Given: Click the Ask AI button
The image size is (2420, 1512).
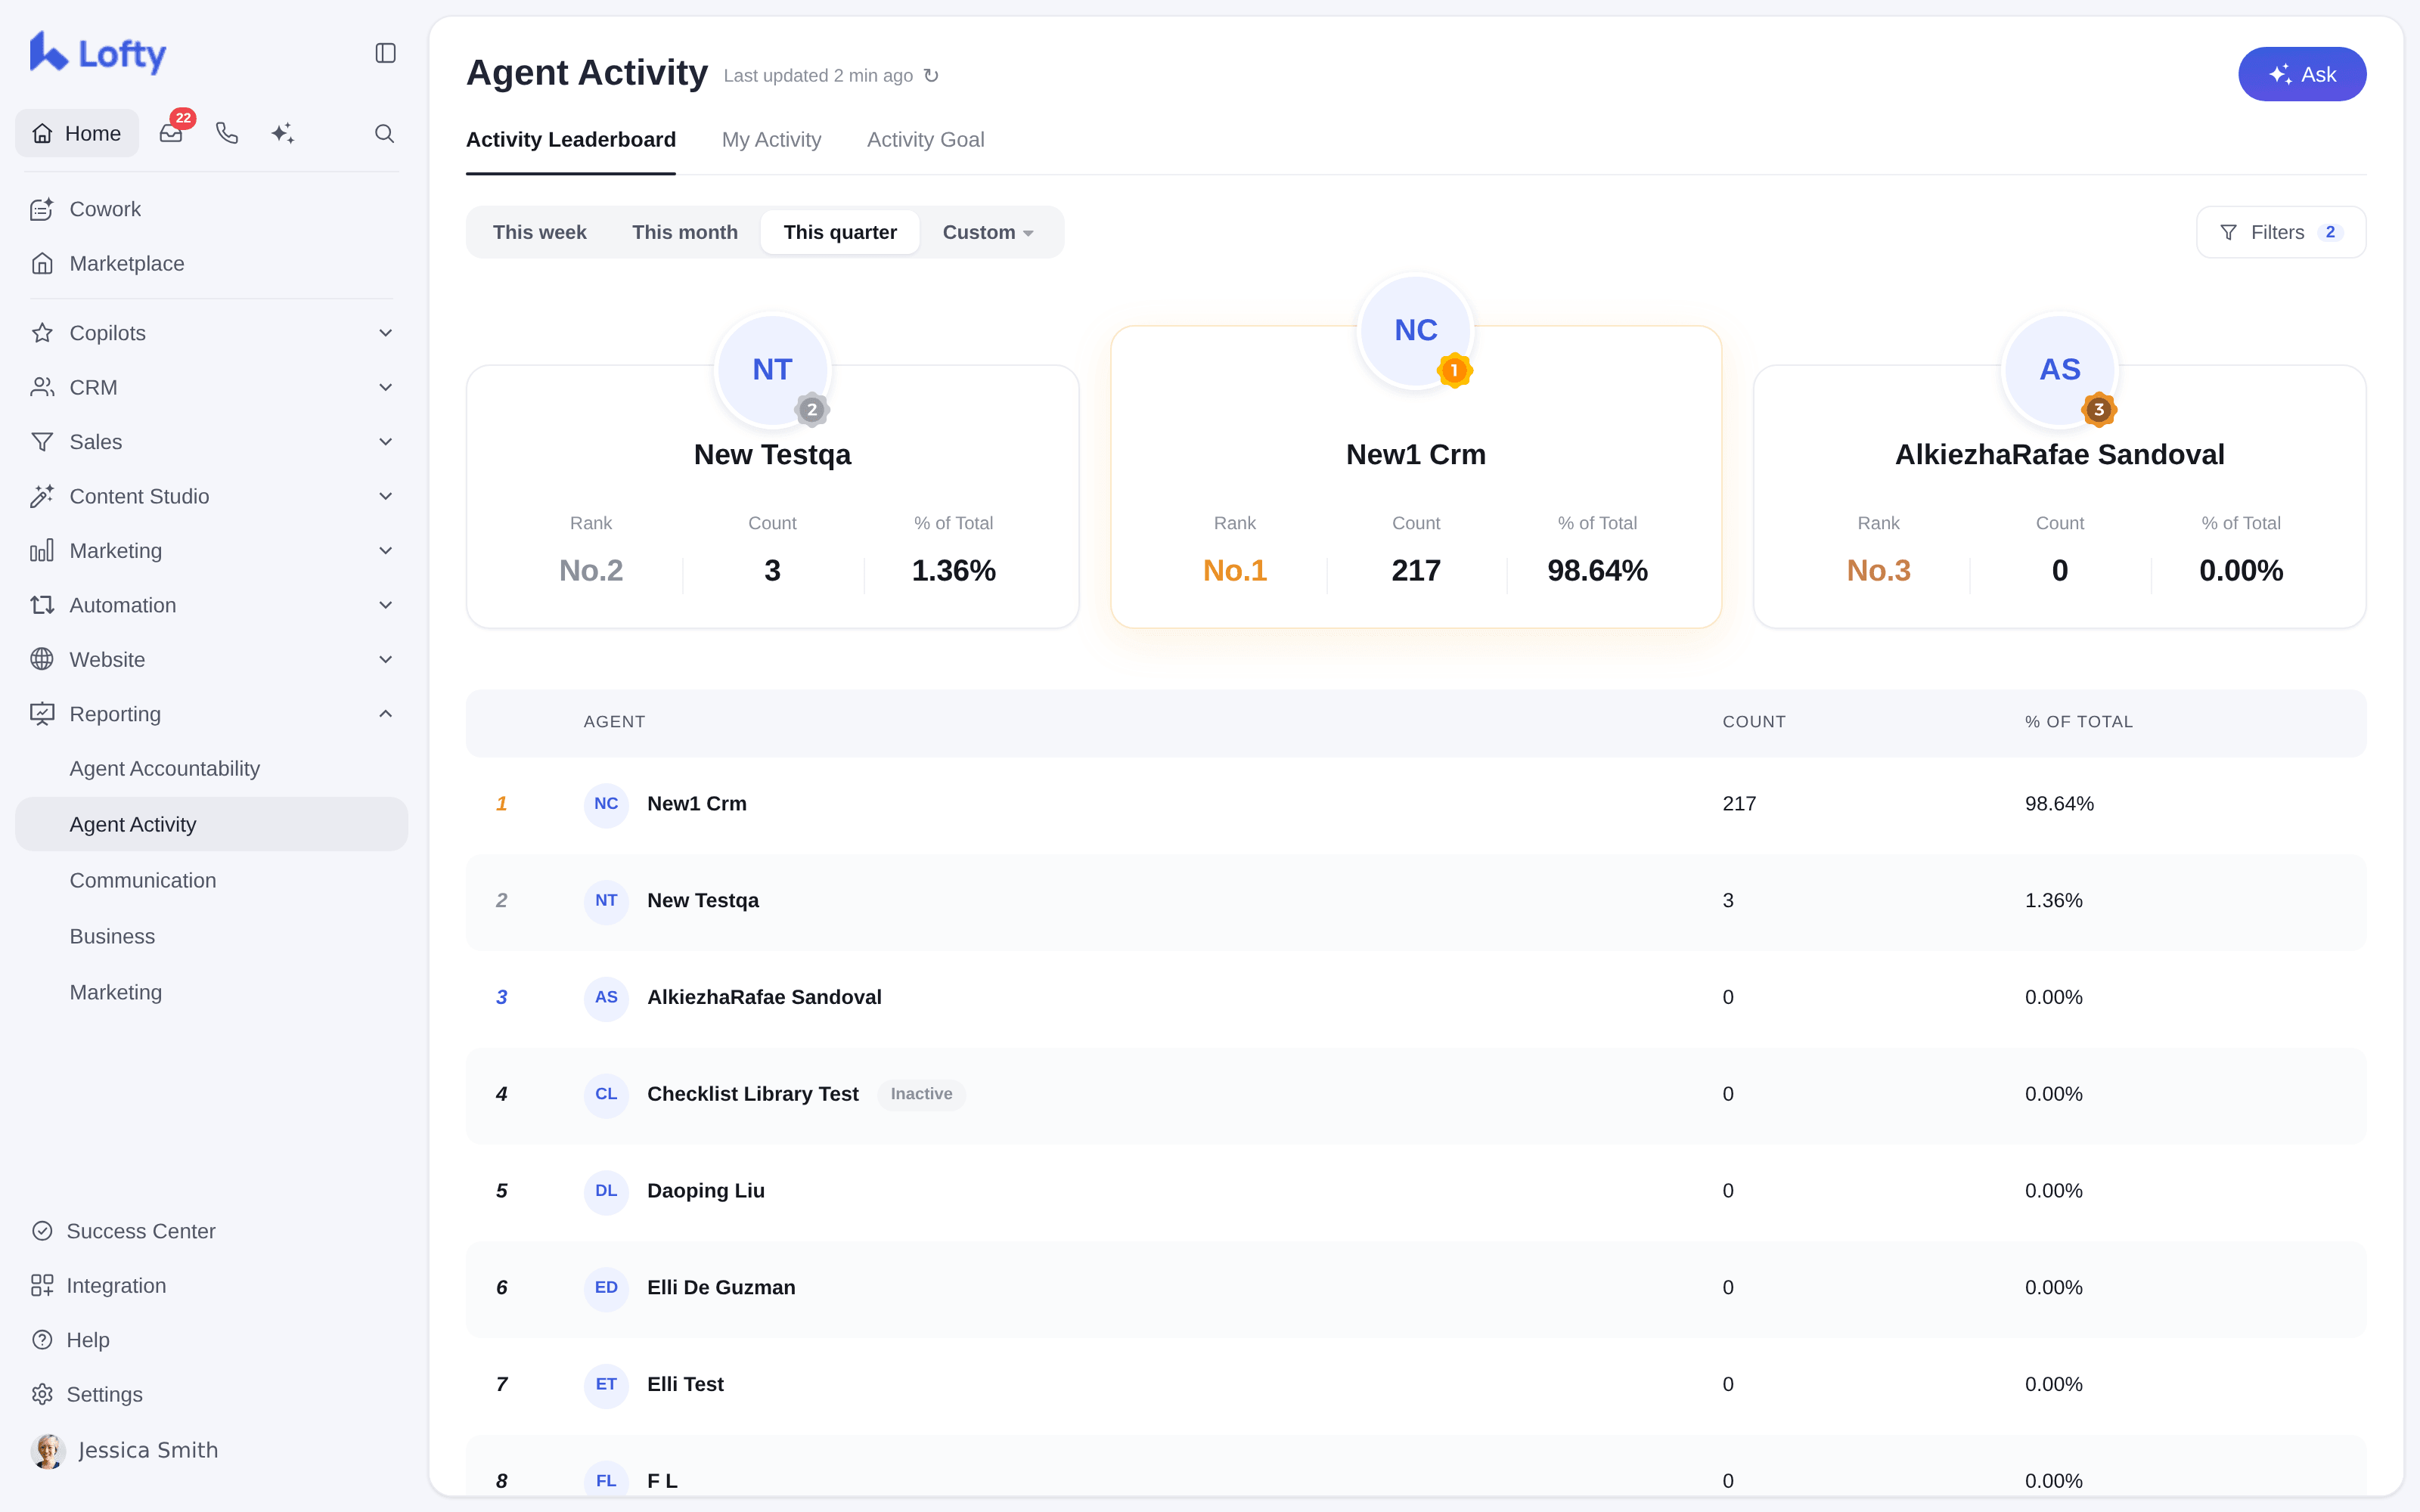Looking at the screenshot, I should [x=2301, y=74].
